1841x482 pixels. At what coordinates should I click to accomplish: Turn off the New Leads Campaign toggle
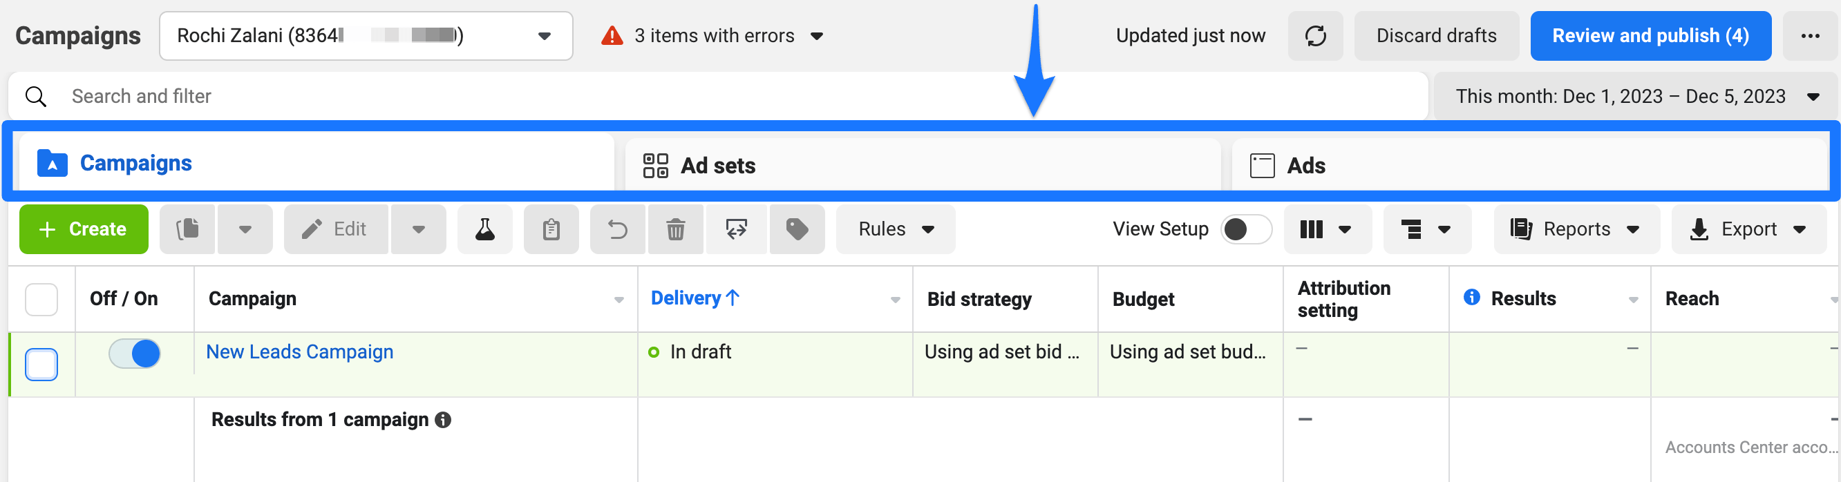click(134, 354)
